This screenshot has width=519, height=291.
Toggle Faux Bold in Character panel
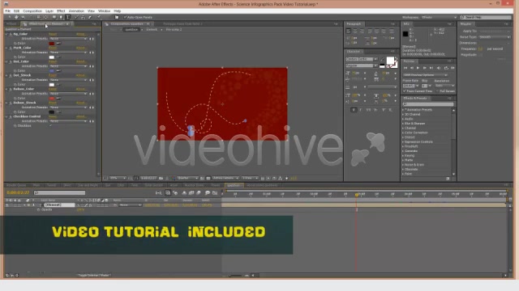[x=354, y=110]
